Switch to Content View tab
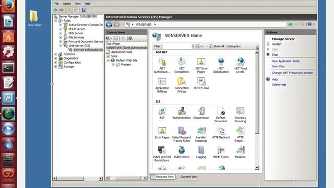 pyautogui.click(x=187, y=177)
